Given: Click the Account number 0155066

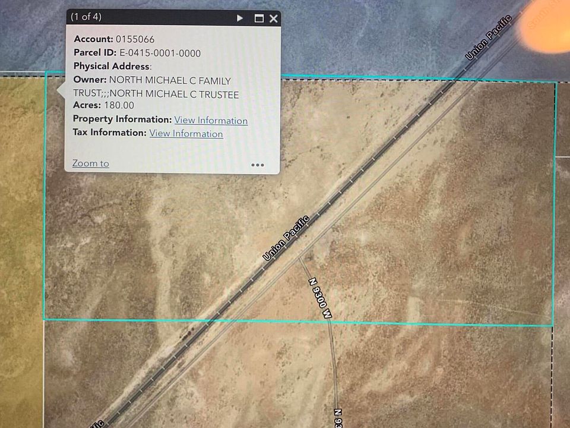Looking at the screenshot, I should pos(135,40).
